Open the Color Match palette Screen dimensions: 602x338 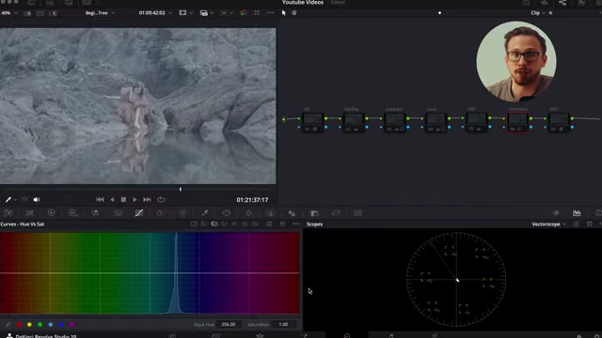point(29,213)
